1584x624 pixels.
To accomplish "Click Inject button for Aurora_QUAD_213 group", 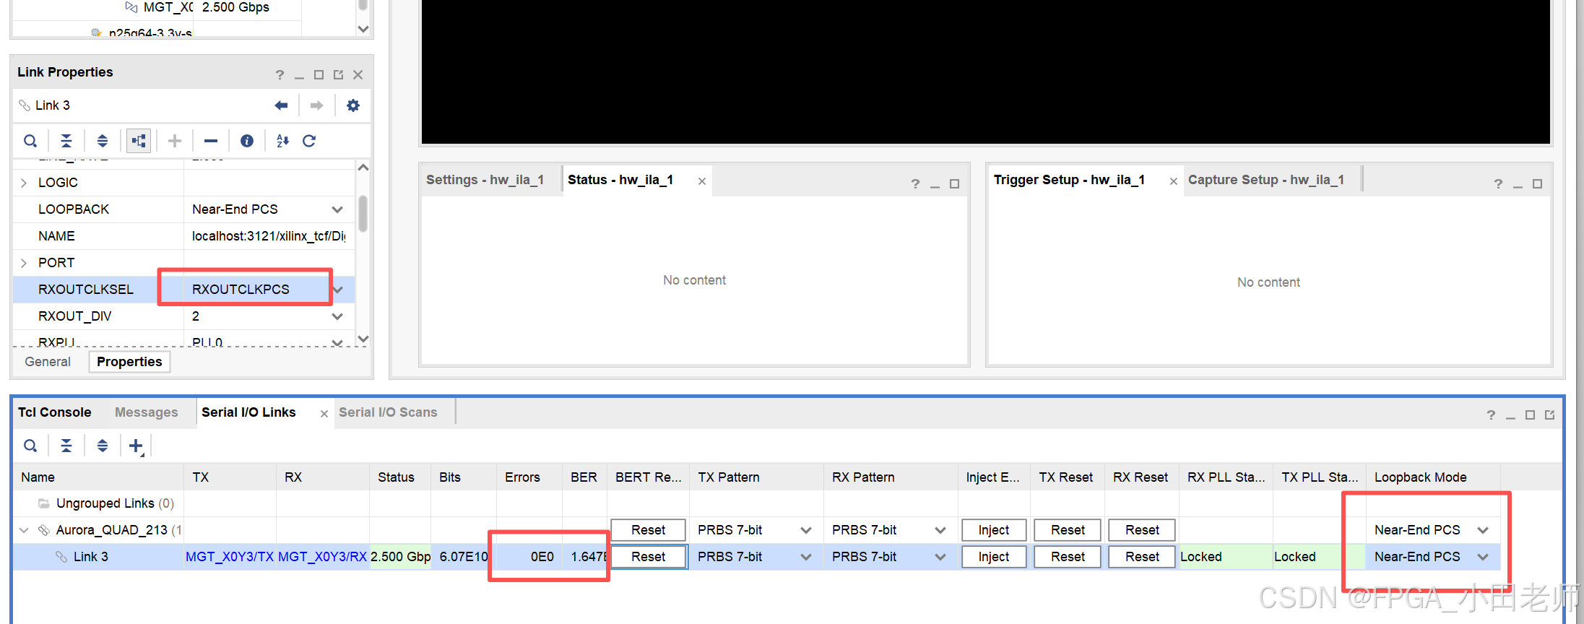I will 993,530.
